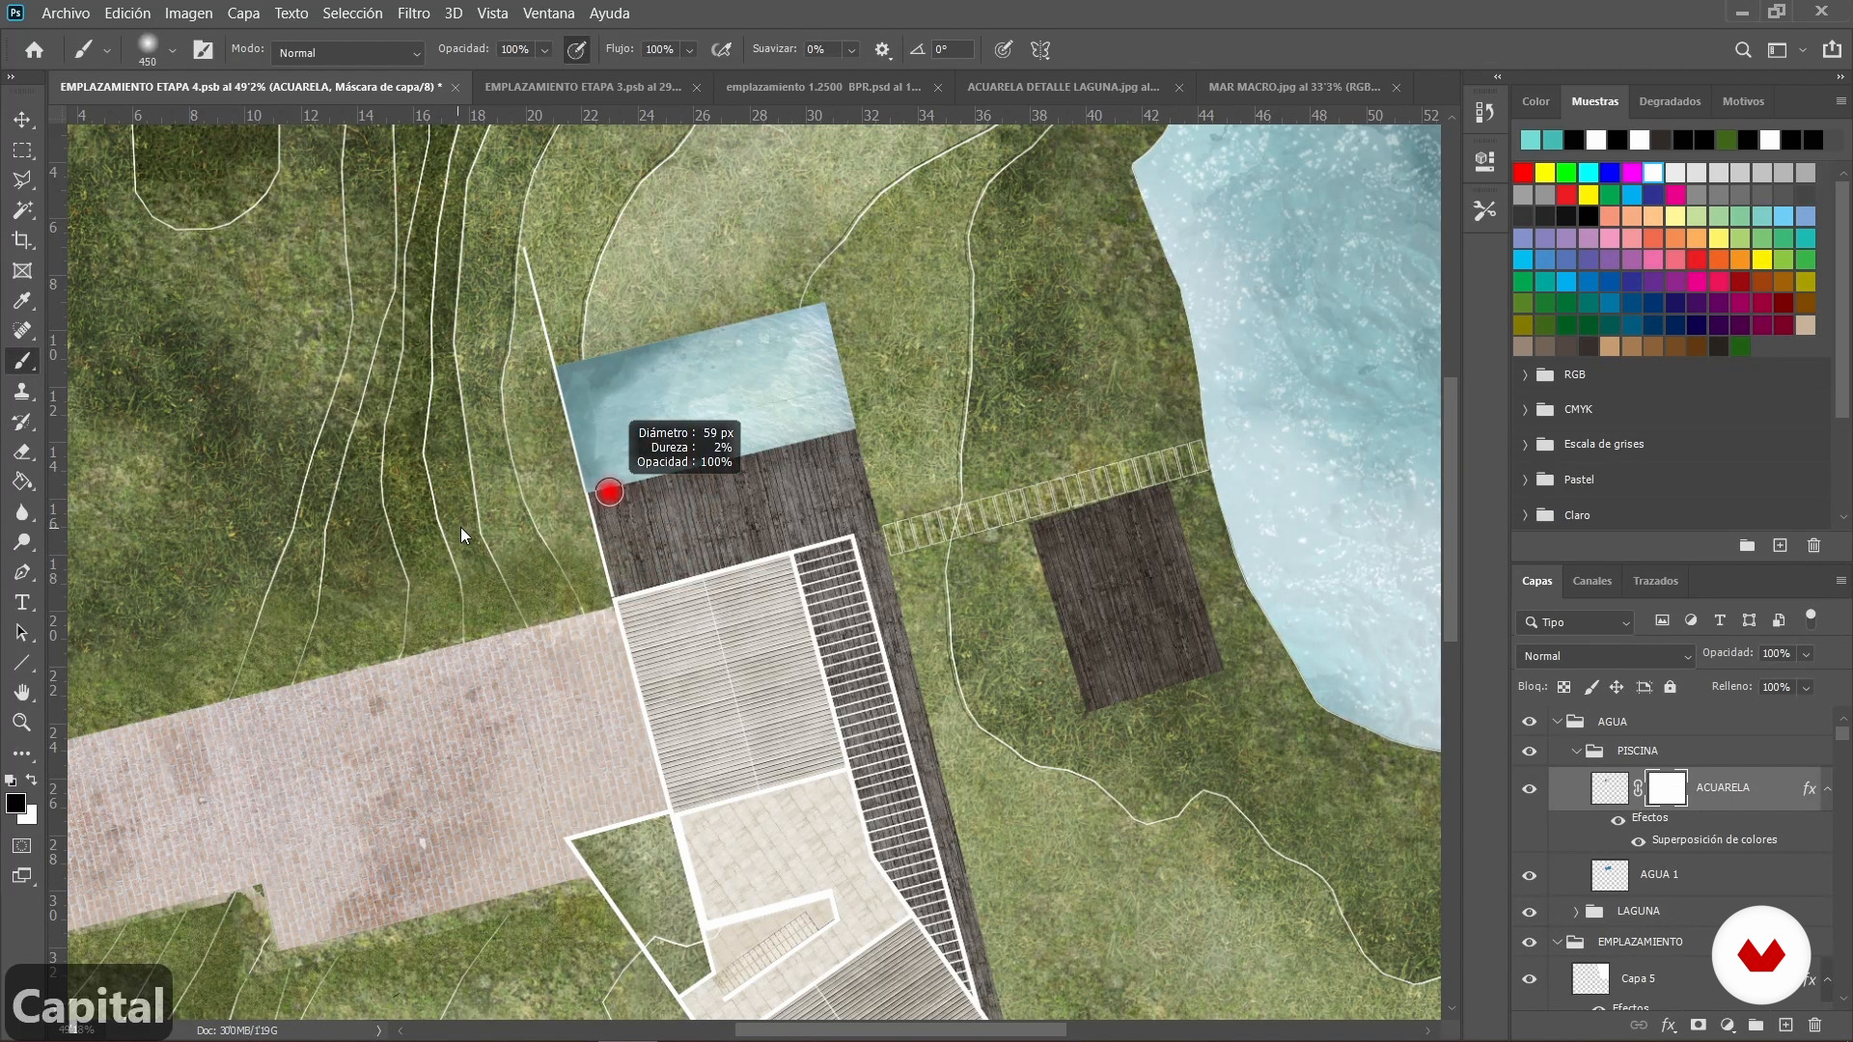1853x1042 pixels.
Task: Select the Pen tool
Action: click(x=22, y=572)
